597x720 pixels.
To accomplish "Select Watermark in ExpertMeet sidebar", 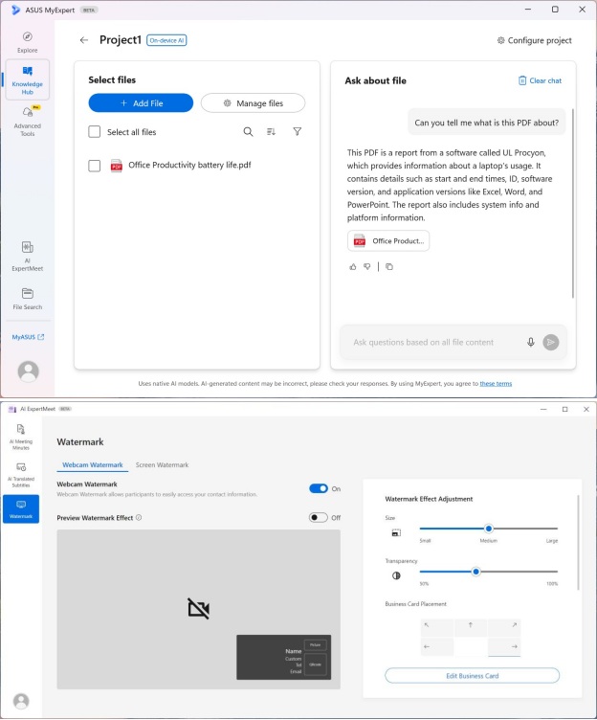I will 21,509.
